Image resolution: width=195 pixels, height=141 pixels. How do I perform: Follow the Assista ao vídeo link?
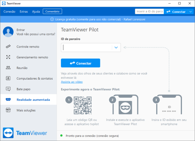(72, 82)
